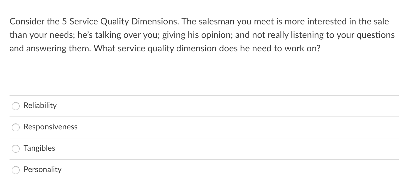Click the Responsiveness answer label

coord(50,127)
